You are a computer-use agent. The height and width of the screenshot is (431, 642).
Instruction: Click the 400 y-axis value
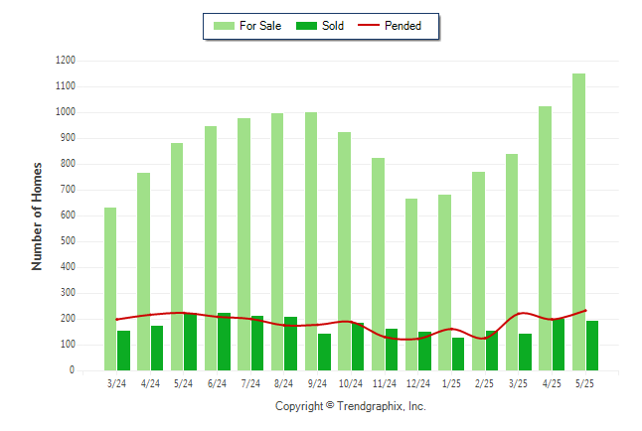click(68, 266)
